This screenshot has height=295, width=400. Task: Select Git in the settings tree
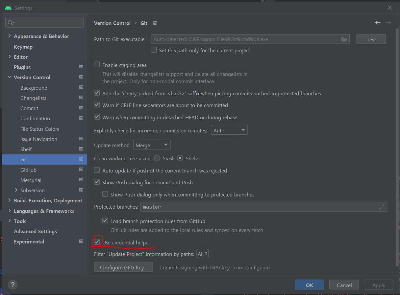pyautogui.click(x=44, y=159)
